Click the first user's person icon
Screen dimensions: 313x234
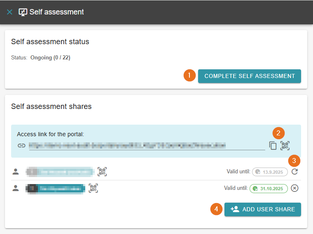(16, 172)
